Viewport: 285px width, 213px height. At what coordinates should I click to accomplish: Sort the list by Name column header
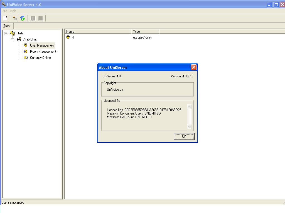[97, 32]
